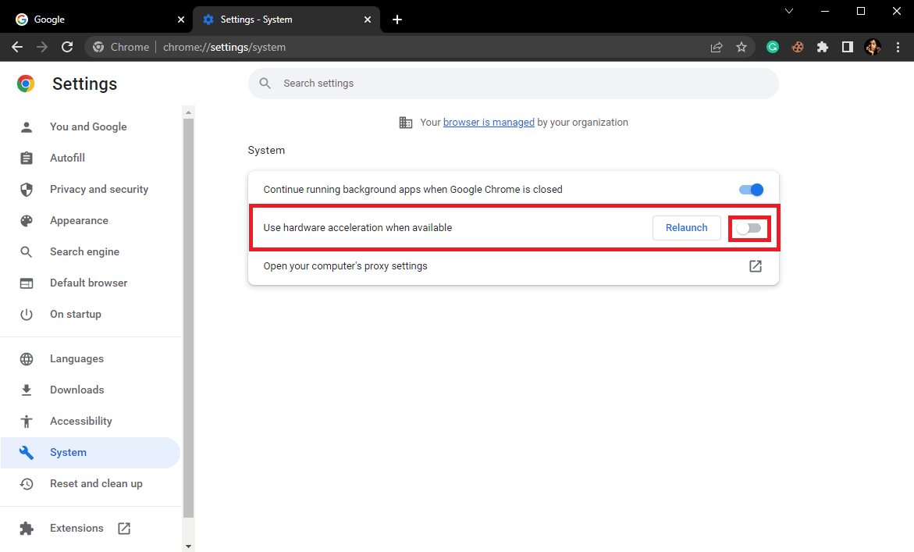Click Continue running background apps text

(413, 190)
